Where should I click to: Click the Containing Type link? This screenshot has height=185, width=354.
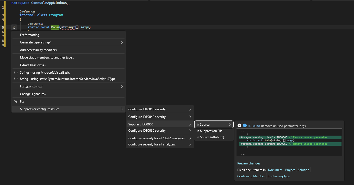tap(279, 176)
